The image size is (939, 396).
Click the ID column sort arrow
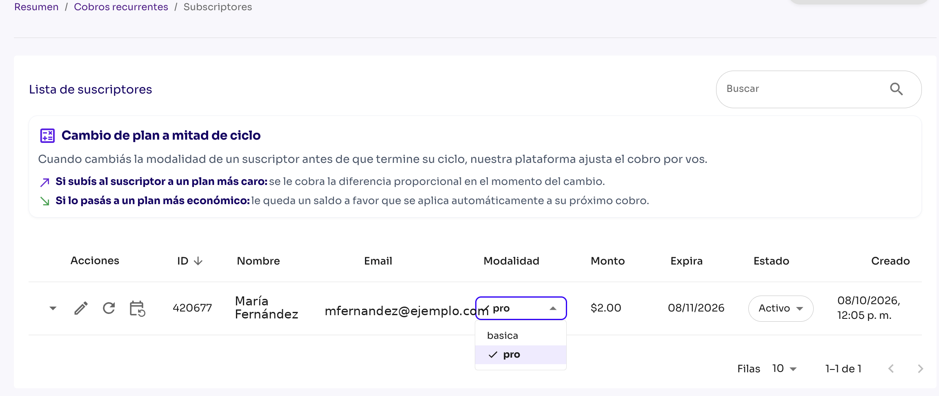point(198,261)
